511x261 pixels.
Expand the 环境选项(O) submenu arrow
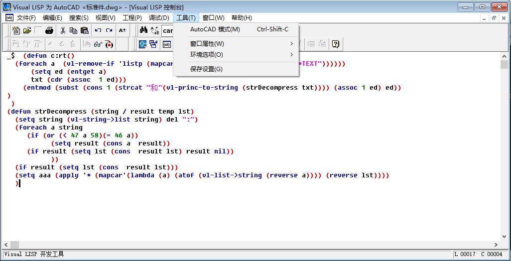point(292,54)
